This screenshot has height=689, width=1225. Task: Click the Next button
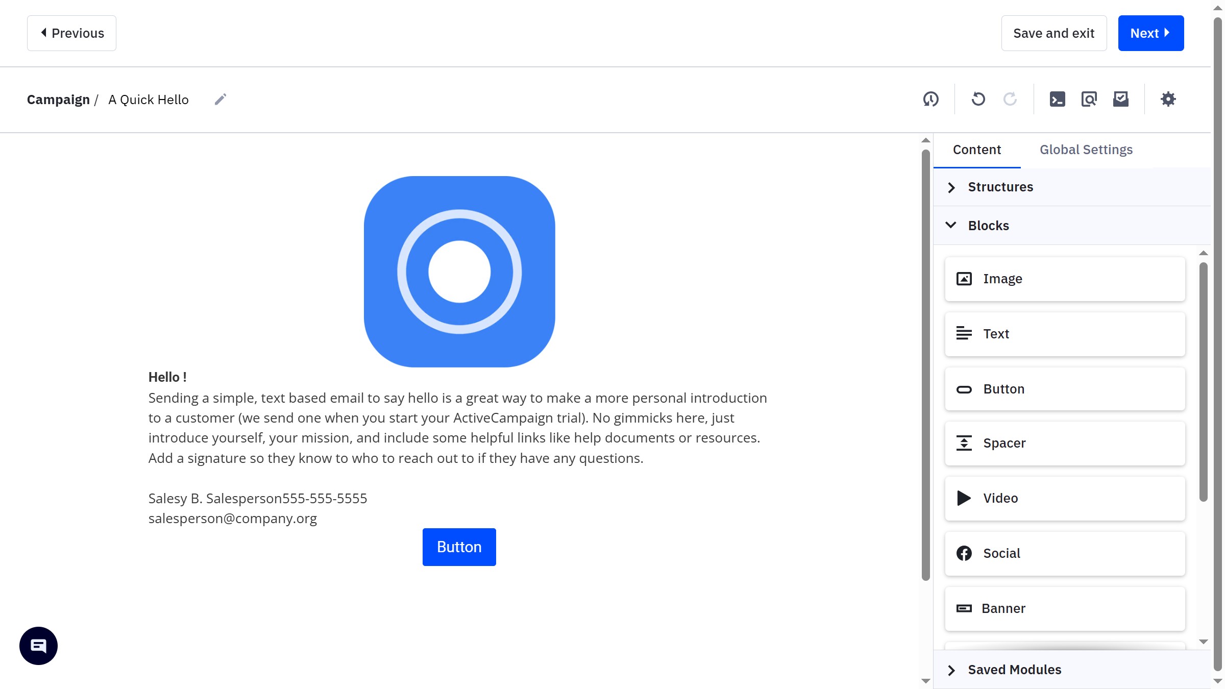(x=1150, y=33)
